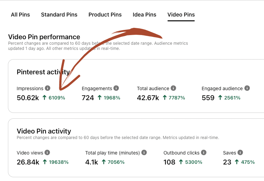Select the Standard Pins tab
This screenshot has height=181, width=264.
point(59,15)
